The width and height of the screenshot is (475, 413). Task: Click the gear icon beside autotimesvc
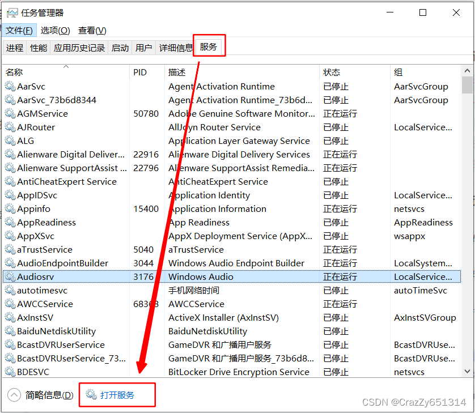pos(10,291)
